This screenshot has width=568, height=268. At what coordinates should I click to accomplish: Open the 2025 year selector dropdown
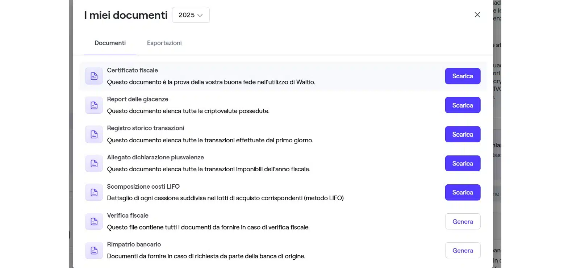point(191,15)
